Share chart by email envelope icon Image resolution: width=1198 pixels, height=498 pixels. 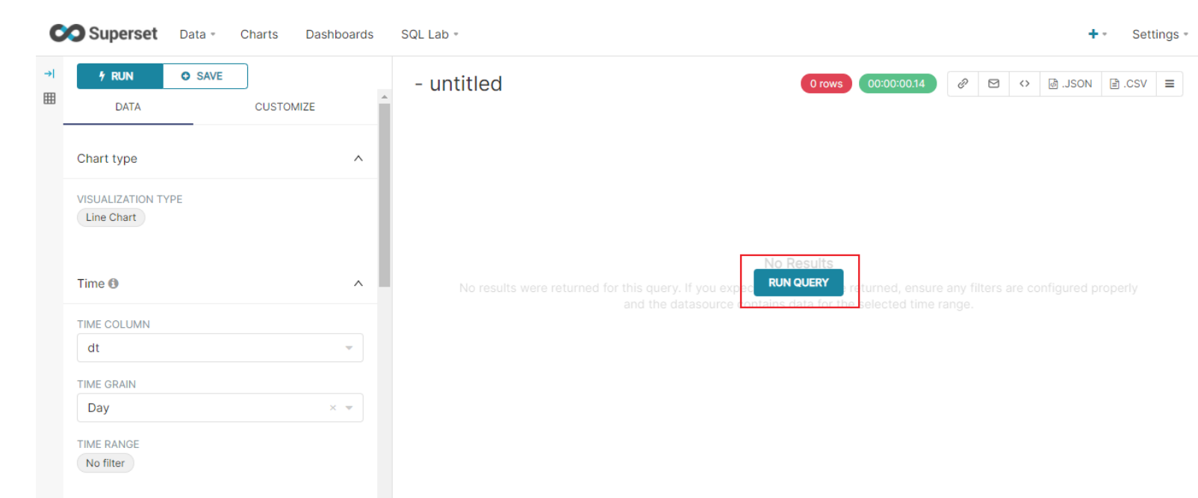click(x=993, y=84)
